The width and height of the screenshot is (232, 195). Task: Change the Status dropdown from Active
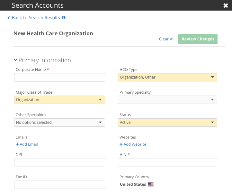point(167,123)
